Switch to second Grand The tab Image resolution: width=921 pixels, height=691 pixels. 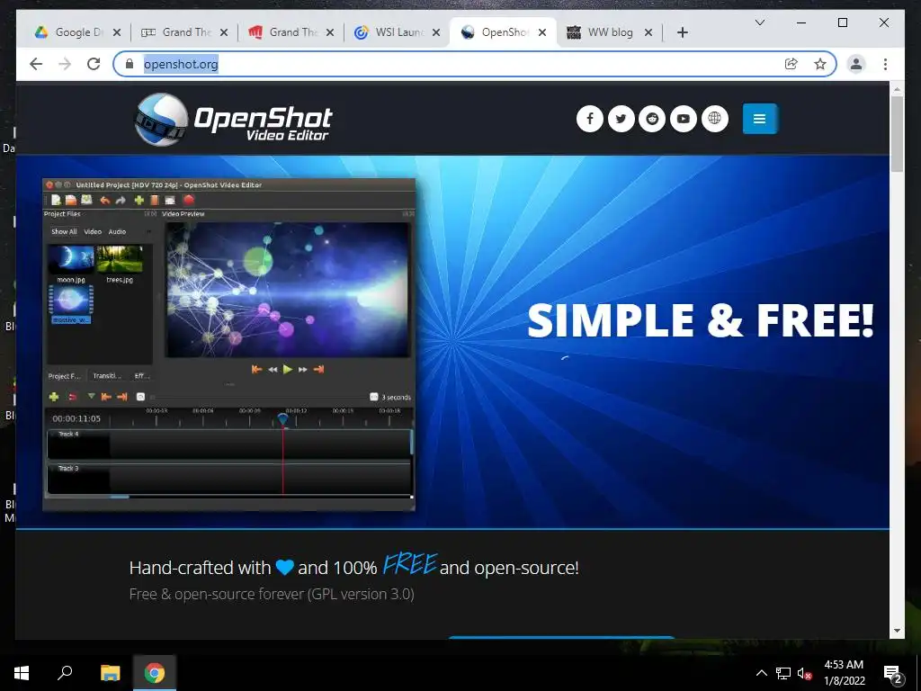[291, 32]
